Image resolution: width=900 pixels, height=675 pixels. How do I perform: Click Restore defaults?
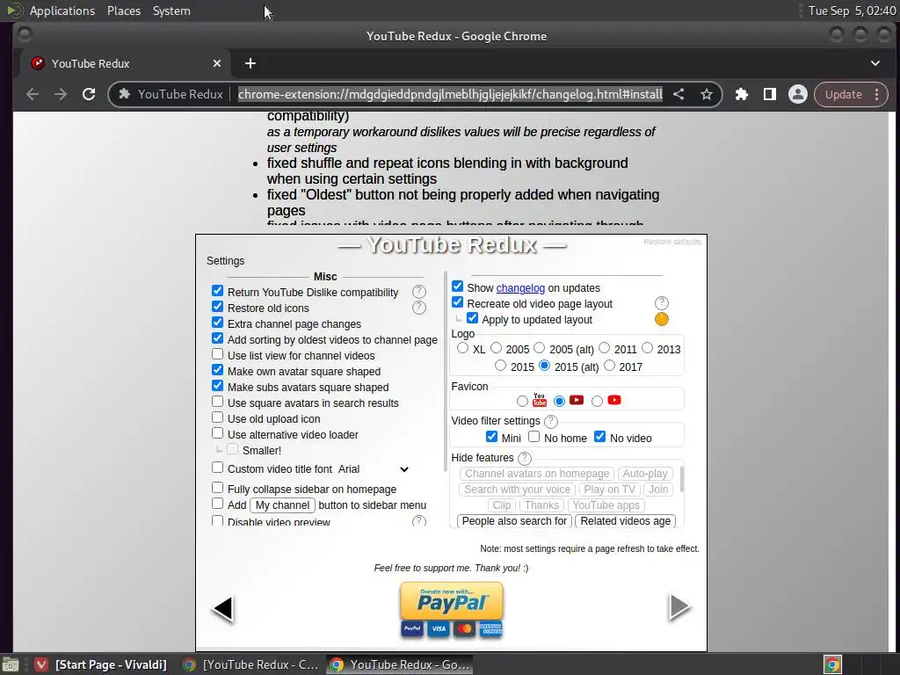[672, 242]
